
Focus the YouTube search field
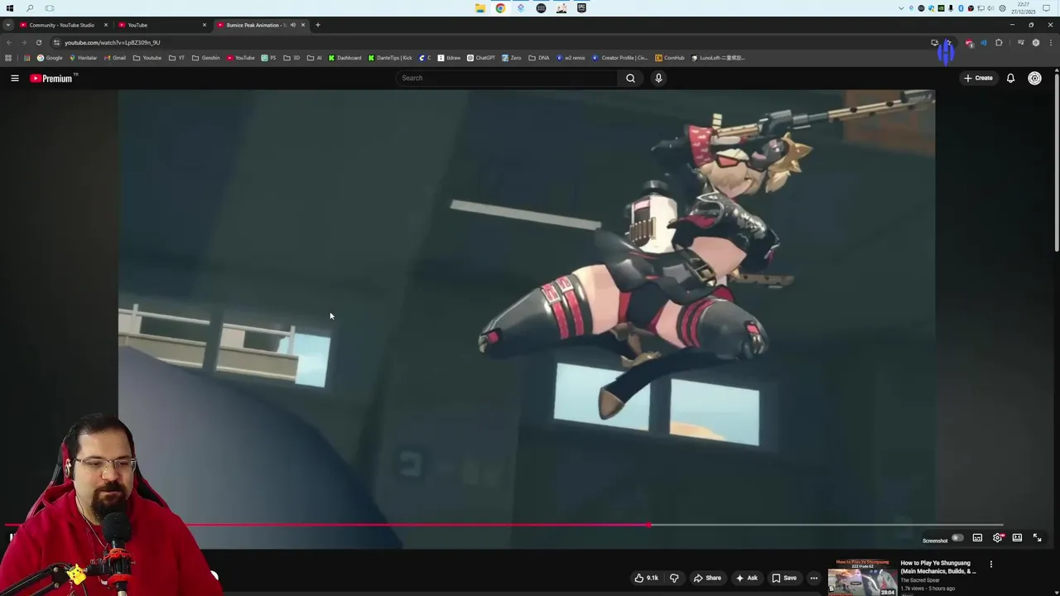click(507, 78)
